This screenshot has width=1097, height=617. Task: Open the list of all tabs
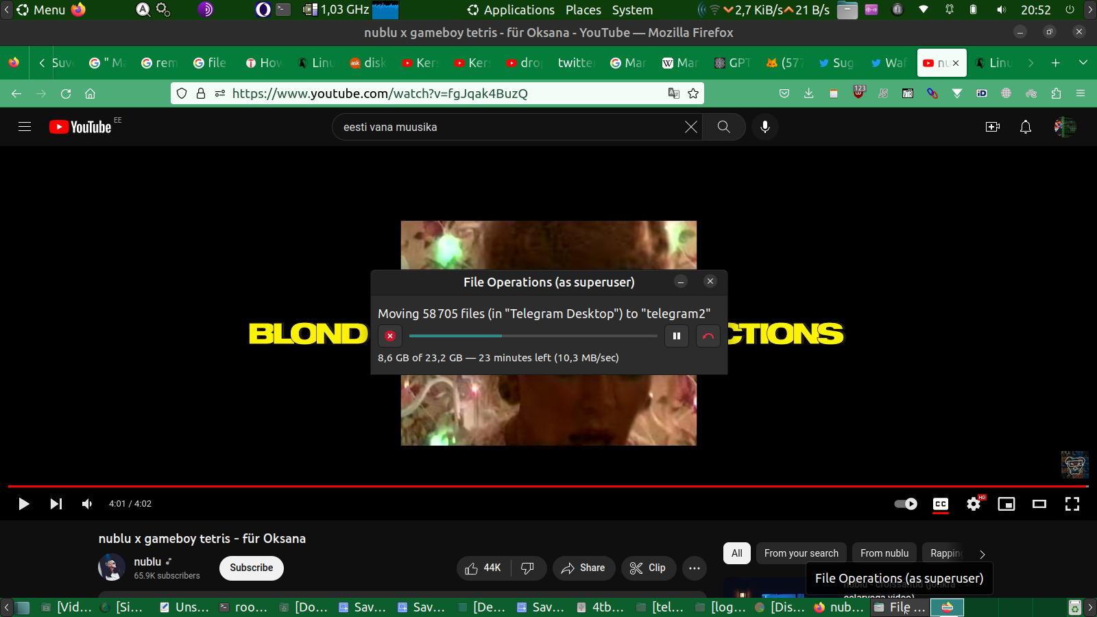[x=1083, y=63]
